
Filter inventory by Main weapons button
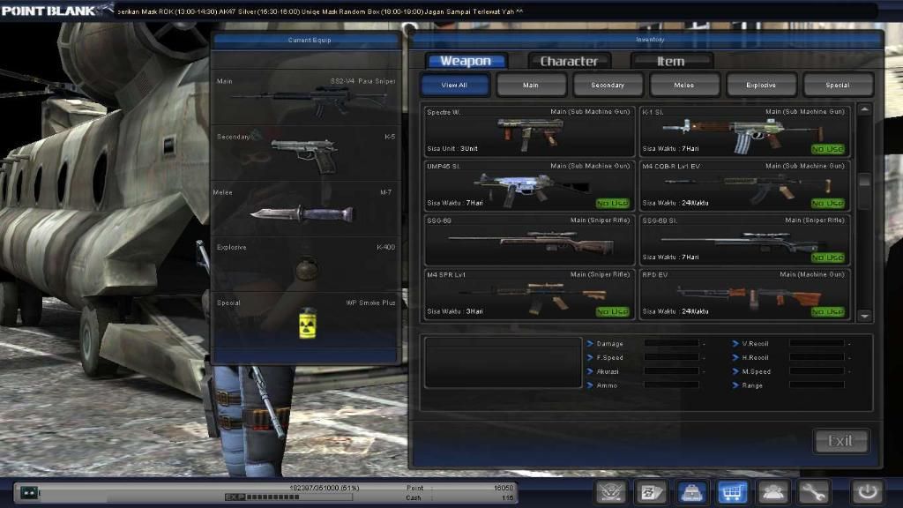(x=531, y=85)
